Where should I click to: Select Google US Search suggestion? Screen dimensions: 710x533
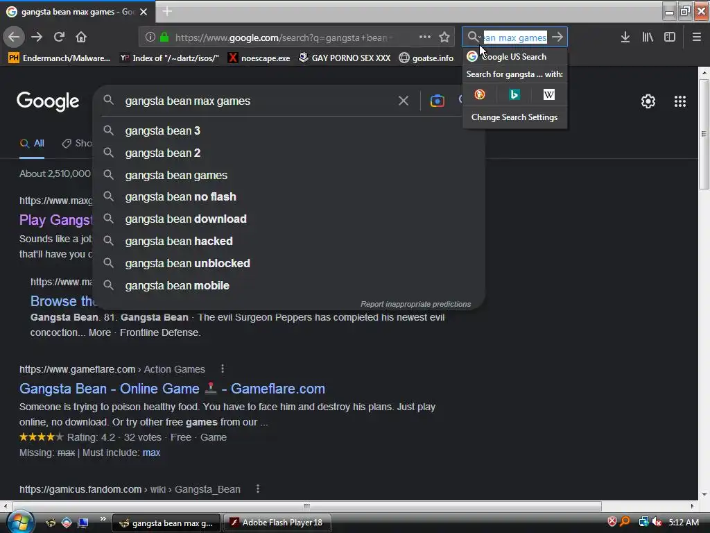(x=514, y=57)
